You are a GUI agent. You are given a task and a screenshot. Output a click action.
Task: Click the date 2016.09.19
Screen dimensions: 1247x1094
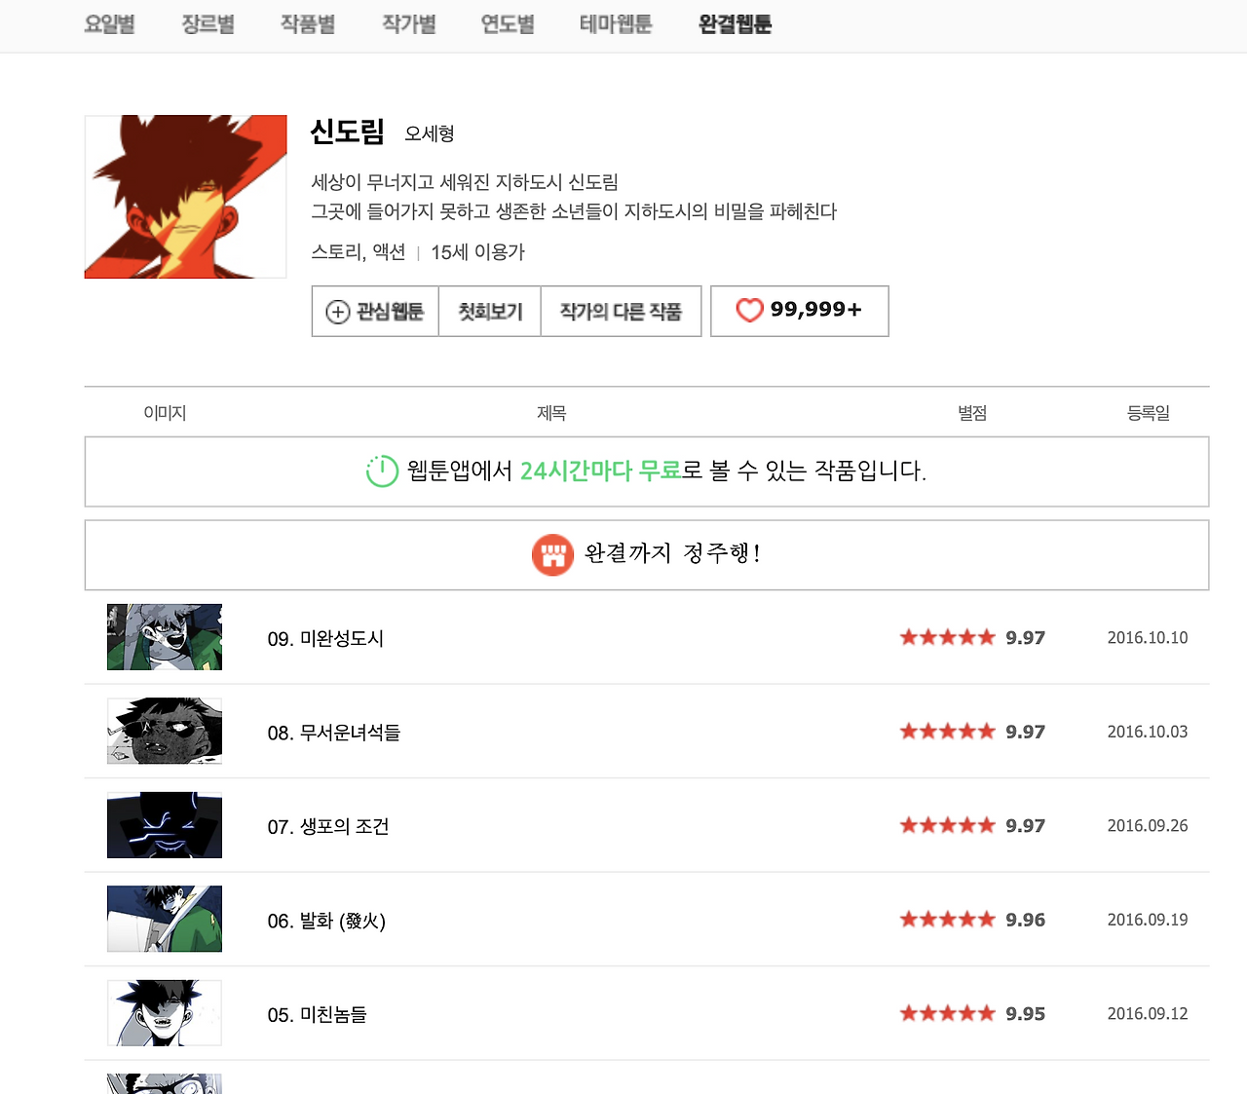pos(1148,920)
